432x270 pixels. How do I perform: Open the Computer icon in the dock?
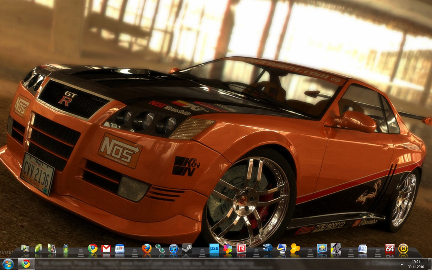(x=25, y=249)
